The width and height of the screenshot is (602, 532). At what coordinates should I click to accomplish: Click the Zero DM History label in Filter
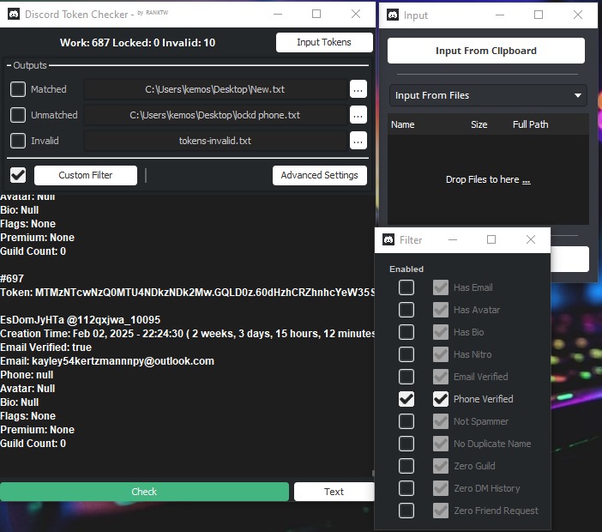(x=487, y=488)
